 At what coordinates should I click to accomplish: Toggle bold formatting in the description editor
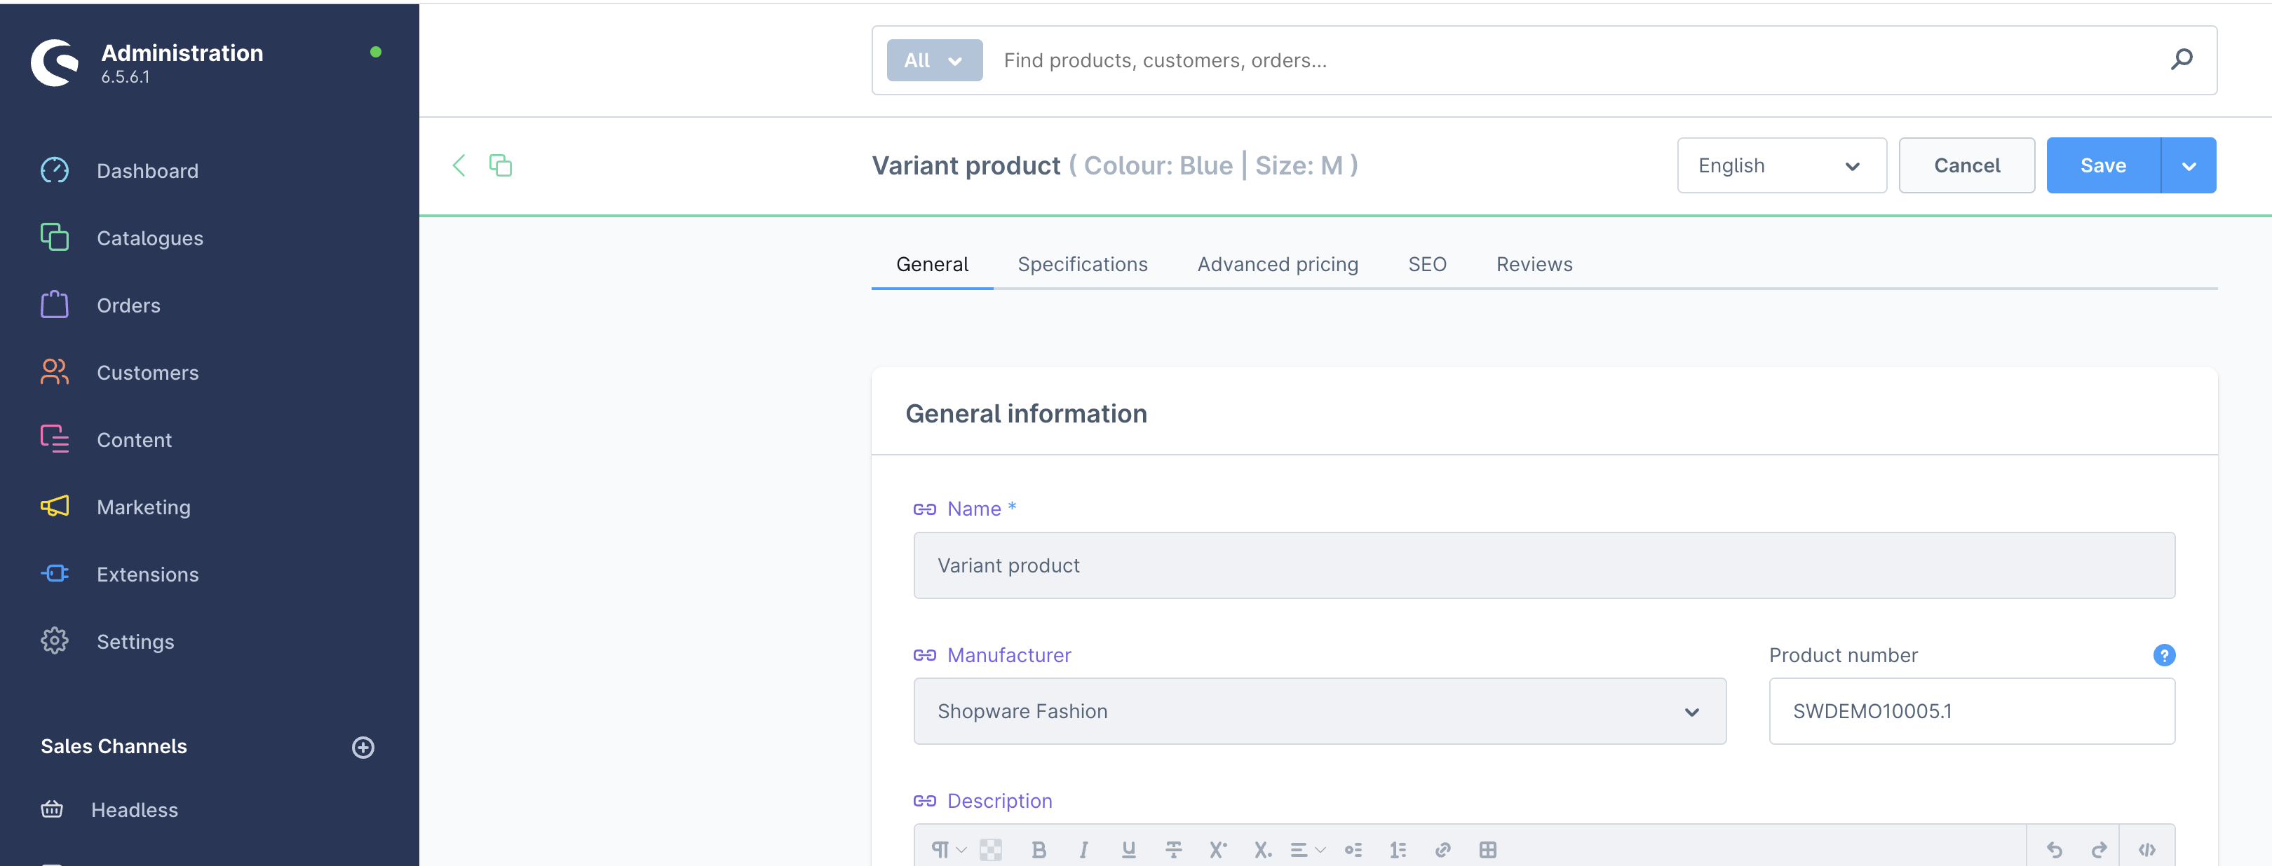coord(1039,849)
